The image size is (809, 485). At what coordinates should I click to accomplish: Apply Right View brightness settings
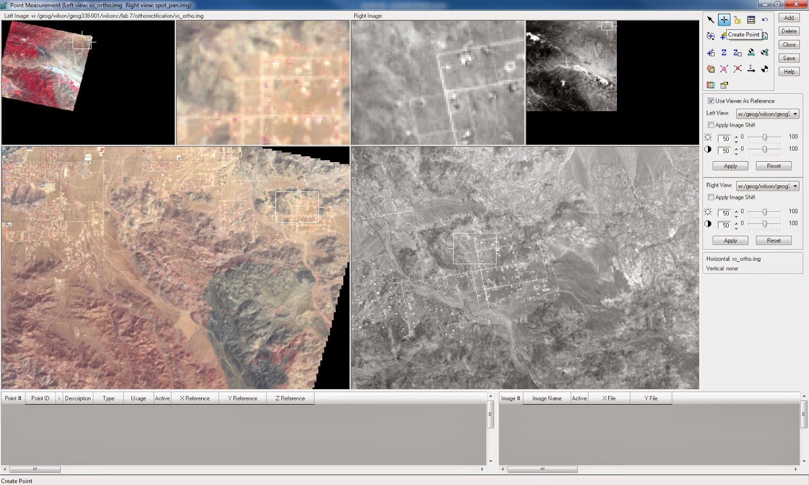pos(730,240)
